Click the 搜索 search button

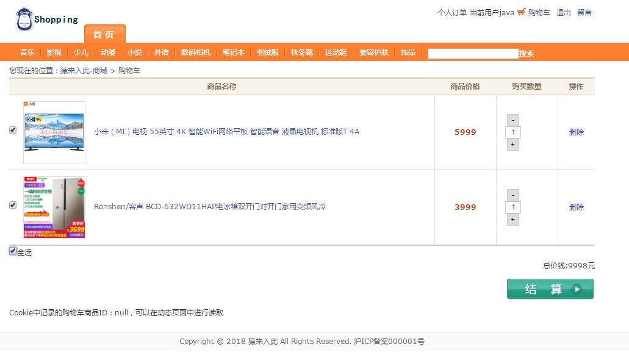526,53
